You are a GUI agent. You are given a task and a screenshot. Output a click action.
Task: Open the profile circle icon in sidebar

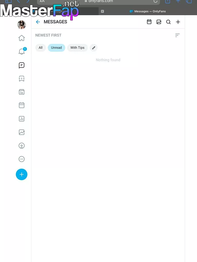22,146
